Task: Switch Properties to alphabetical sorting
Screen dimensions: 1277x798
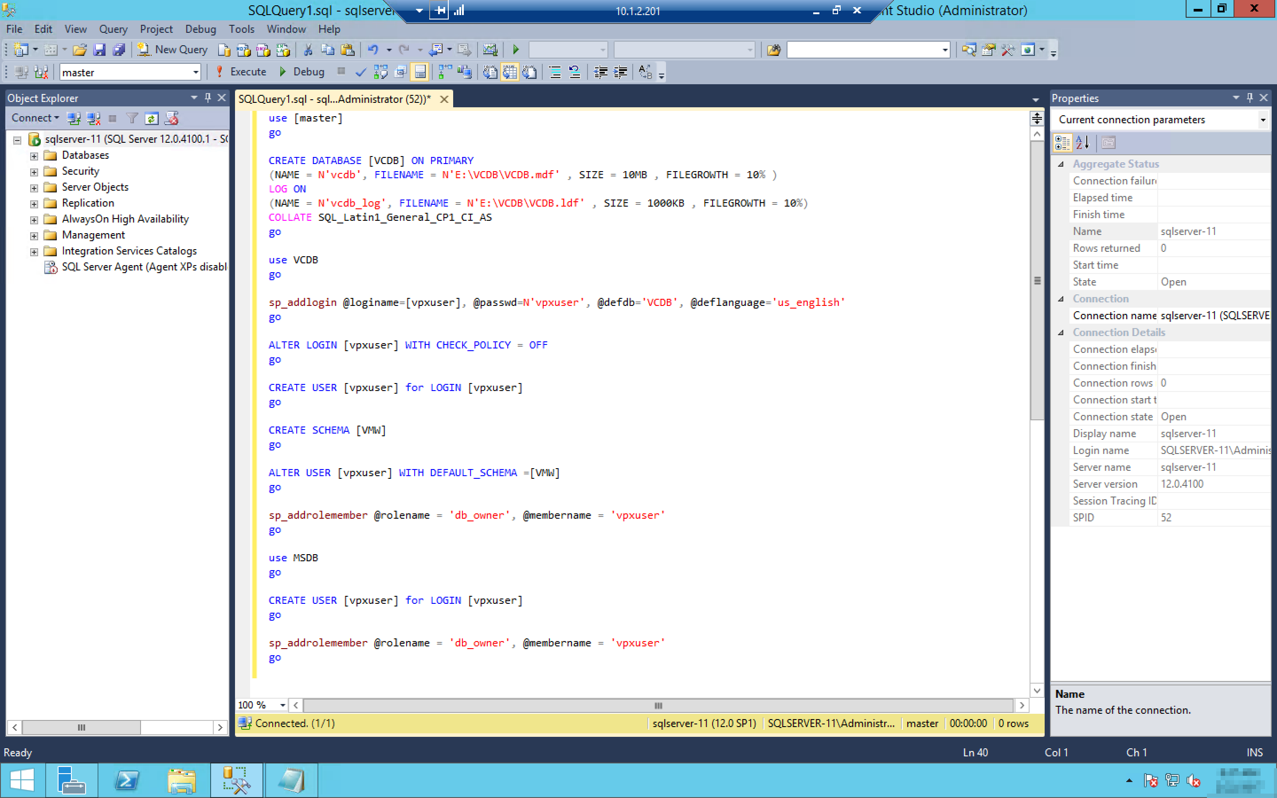Action: click(x=1083, y=142)
